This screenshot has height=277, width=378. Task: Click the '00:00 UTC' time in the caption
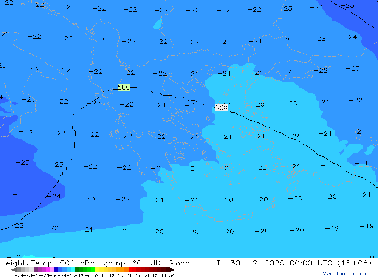(x=311, y=263)
